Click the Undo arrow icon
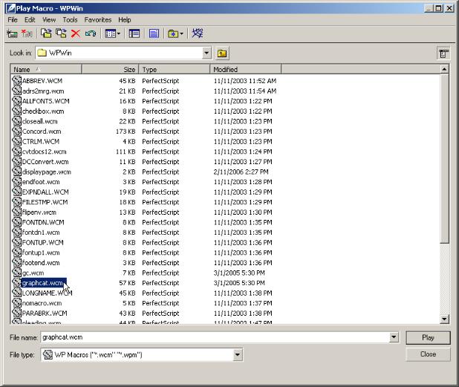 (91, 33)
